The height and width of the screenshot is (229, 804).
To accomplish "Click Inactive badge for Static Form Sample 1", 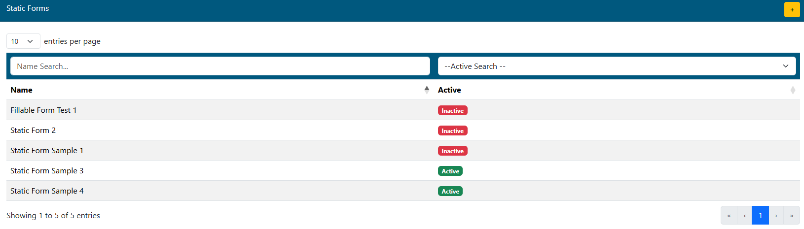I will tap(452, 151).
